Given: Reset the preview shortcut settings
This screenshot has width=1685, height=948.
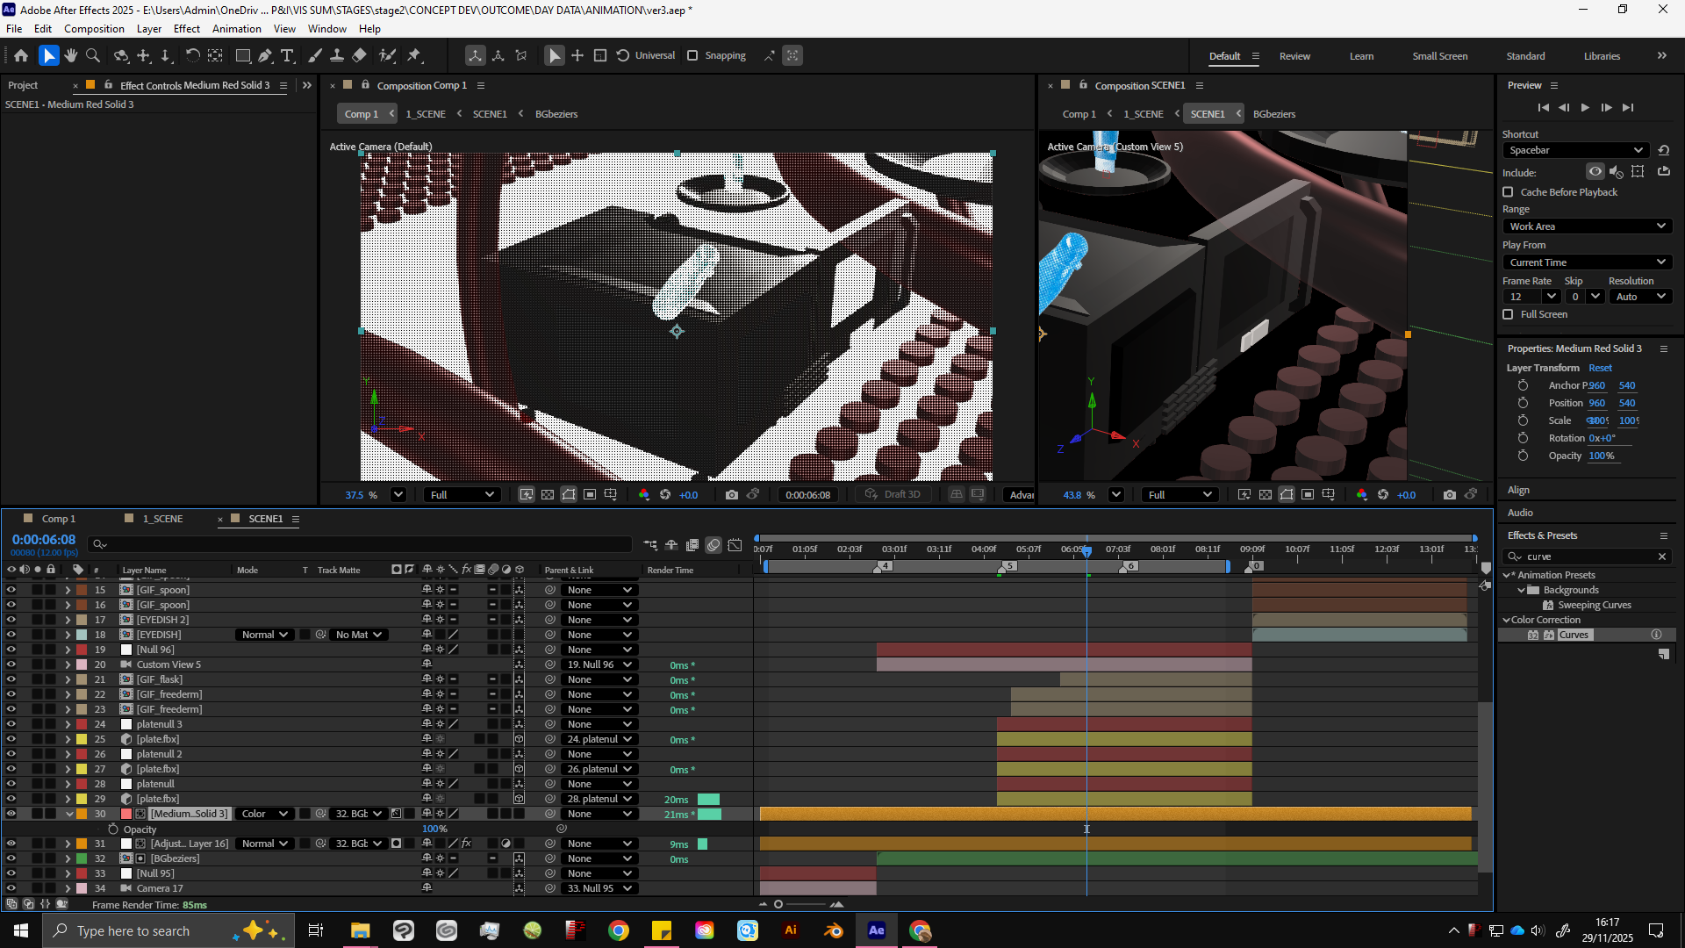Looking at the screenshot, I should [1664, 150].
